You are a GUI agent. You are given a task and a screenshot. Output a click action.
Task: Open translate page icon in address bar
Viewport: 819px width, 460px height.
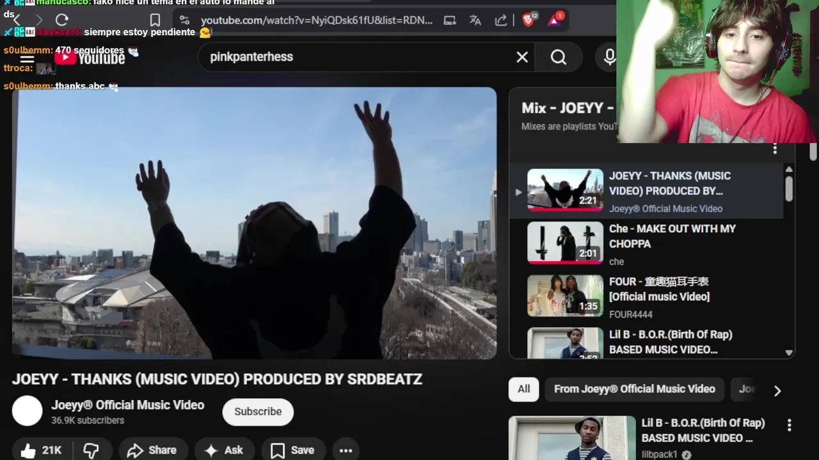[x=475, y=20]
